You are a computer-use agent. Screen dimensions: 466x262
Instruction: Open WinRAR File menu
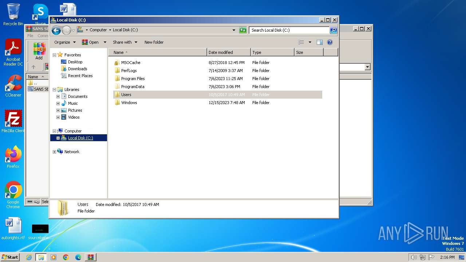pos(30,36)
